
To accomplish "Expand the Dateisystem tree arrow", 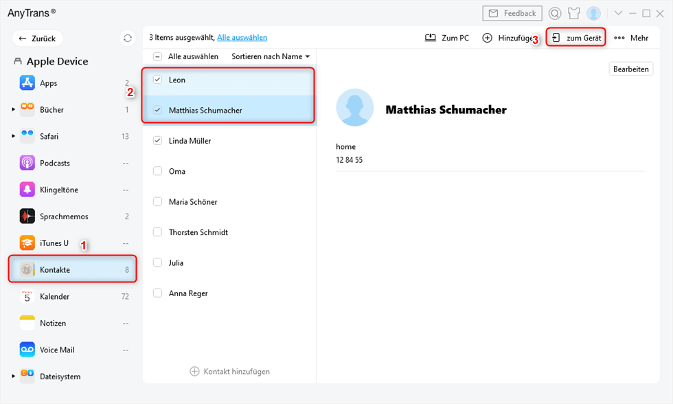I will tap(13, 377).
